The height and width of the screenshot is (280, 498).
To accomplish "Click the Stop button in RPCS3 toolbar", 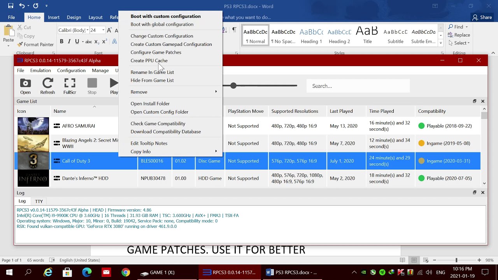I will point(92,86).
